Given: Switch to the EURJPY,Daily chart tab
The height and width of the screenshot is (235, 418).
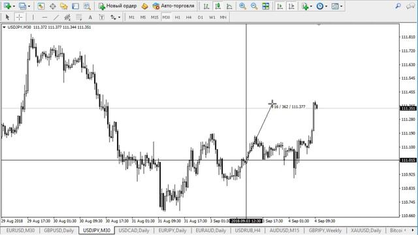Looking at the screenshot, I should pyautogui.click(x=172, y=230).
